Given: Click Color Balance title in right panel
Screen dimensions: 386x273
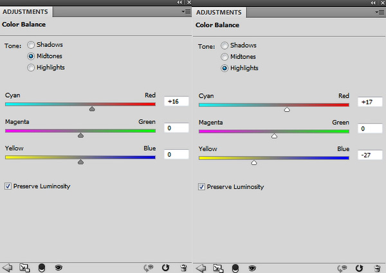Looking at the screenshot, I should click(x=217, y=25).
